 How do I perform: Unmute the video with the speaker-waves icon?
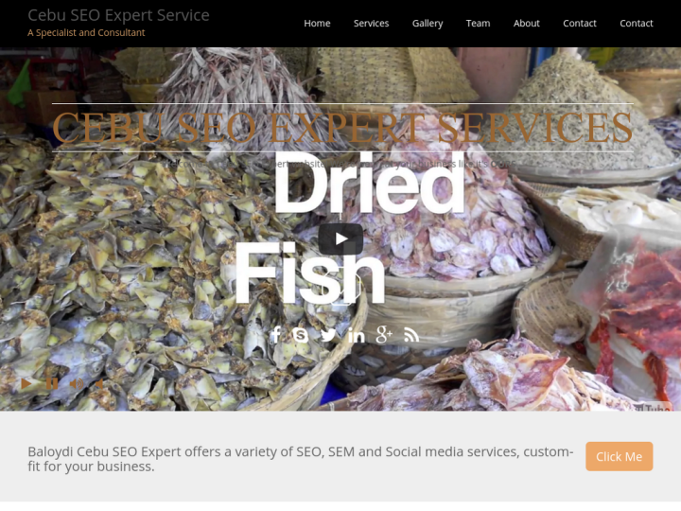[x=77, y=383]
